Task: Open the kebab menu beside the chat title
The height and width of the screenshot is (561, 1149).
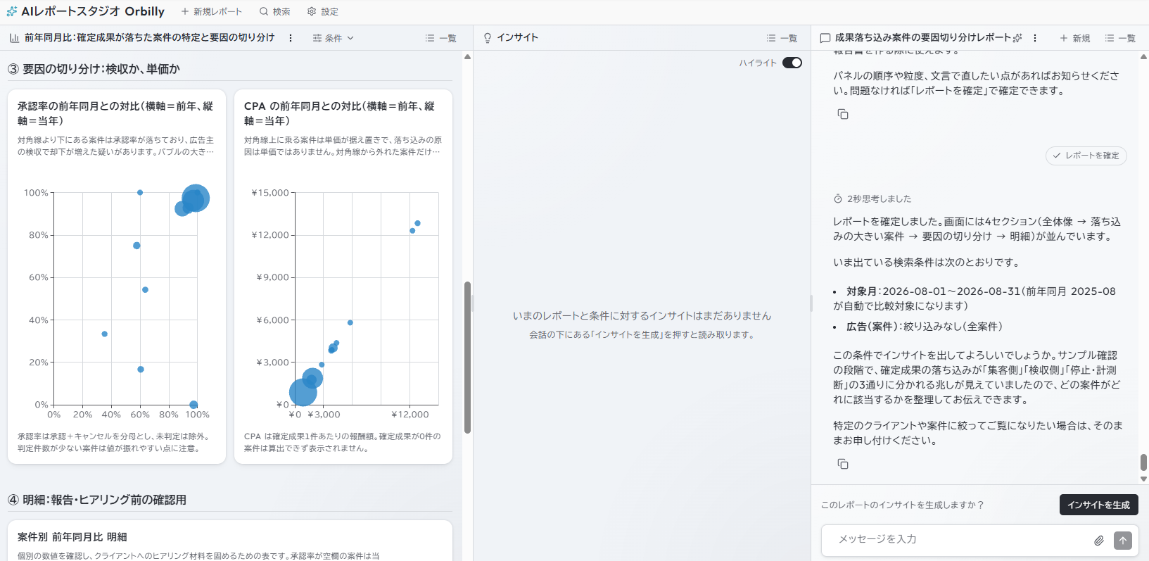Action: coord(1035,38)
